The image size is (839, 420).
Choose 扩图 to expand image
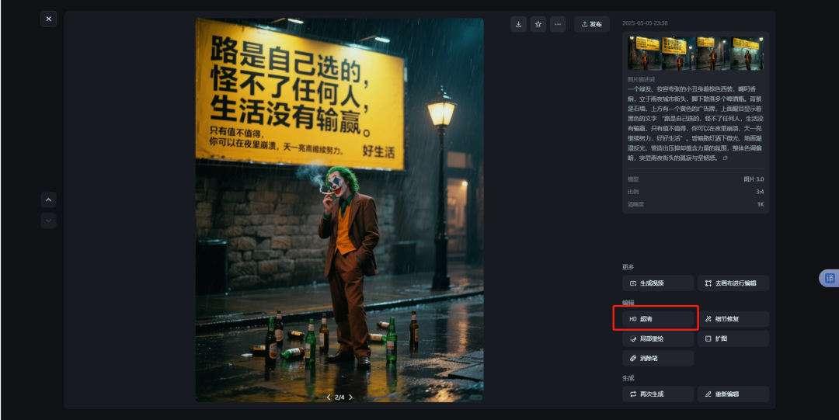pyautogui.click(x=733, y=338)
